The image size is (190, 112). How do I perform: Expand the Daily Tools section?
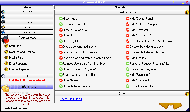tap(27, 12)
